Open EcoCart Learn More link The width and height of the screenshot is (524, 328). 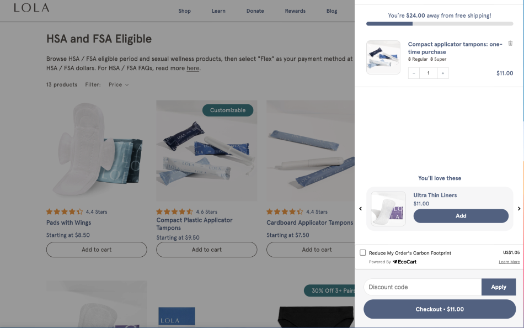coord(509,262)
